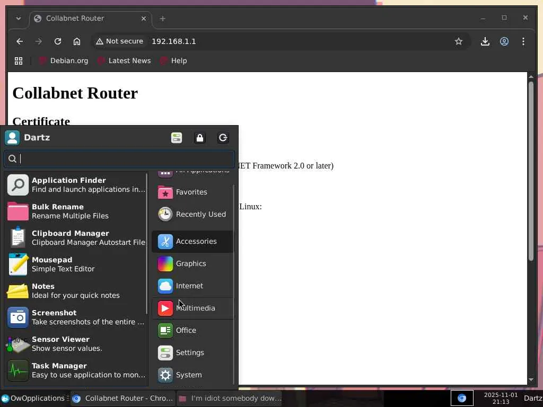
Task: Open the Notes application
Action: click(76, 291)
